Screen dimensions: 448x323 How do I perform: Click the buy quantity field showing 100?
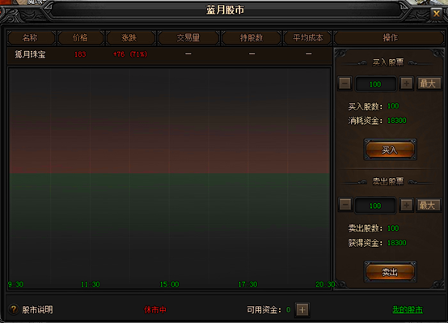coord(375,84)
